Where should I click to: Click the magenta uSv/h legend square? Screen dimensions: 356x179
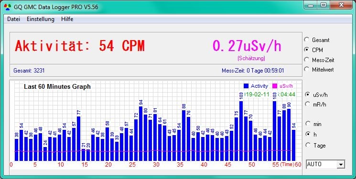click(x=274, y=86)
